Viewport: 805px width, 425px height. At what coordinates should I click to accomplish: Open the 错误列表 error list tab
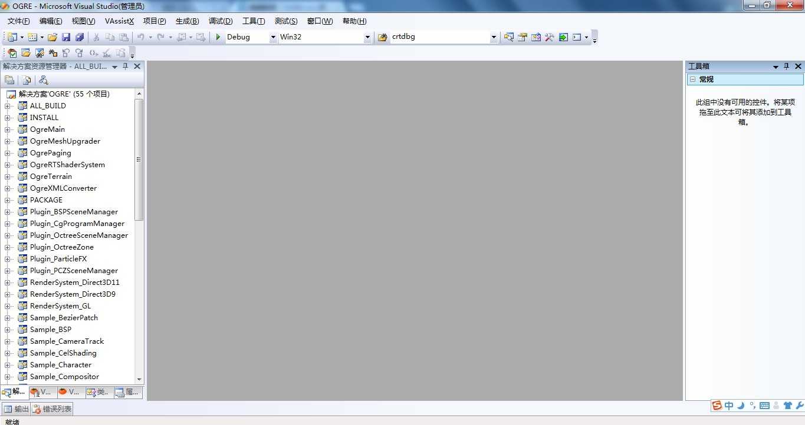[x=52, y=409]
